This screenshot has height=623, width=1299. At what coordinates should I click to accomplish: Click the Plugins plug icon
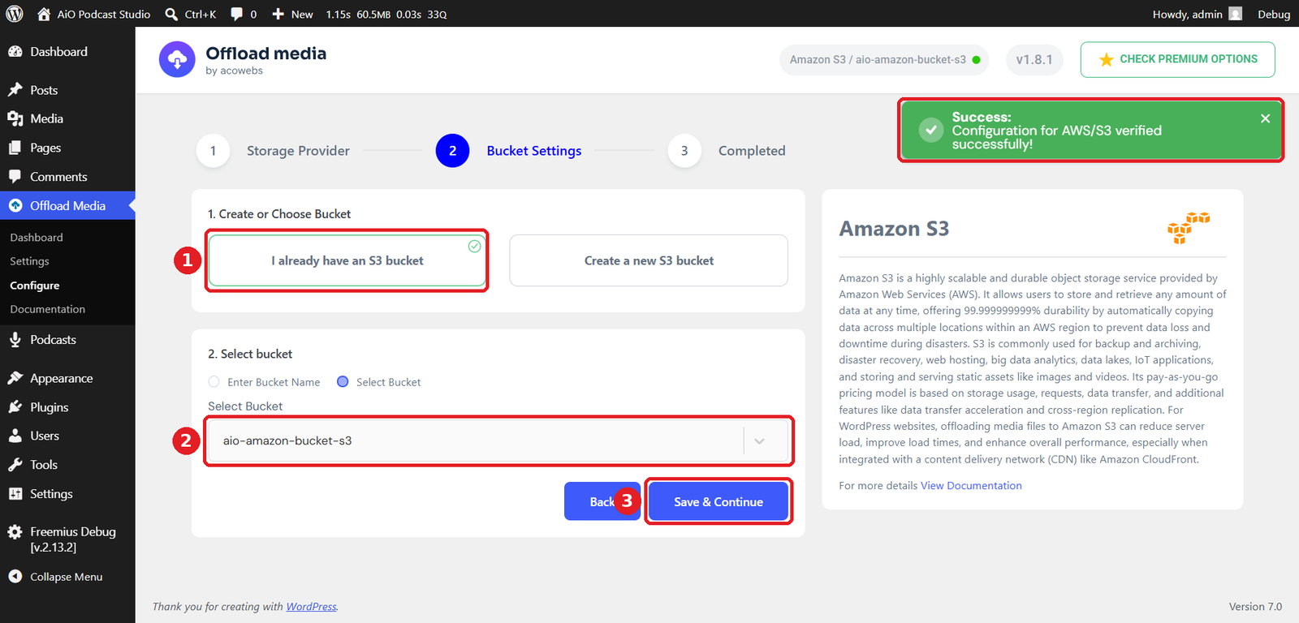tap(15, 407)
